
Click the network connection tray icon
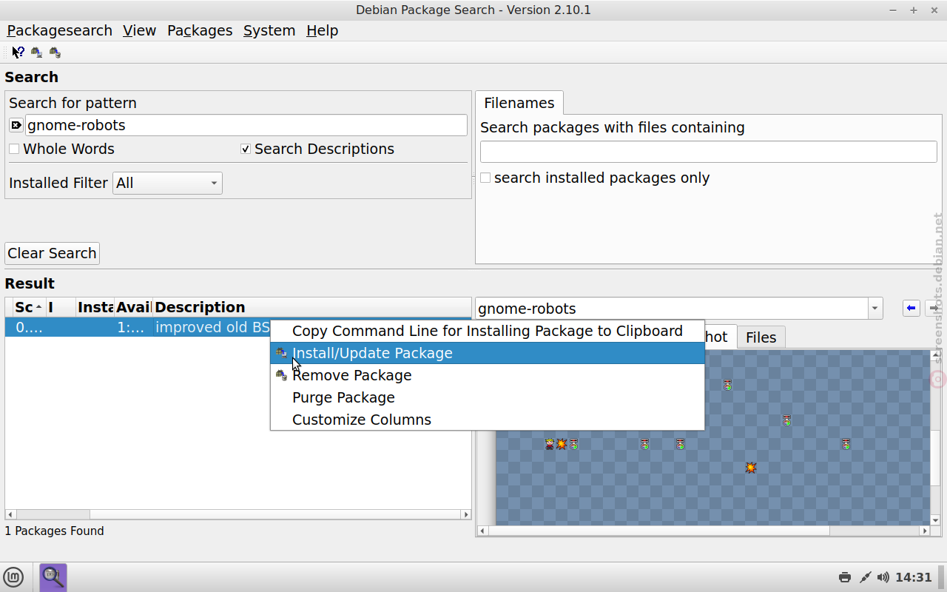click(865, 577)
